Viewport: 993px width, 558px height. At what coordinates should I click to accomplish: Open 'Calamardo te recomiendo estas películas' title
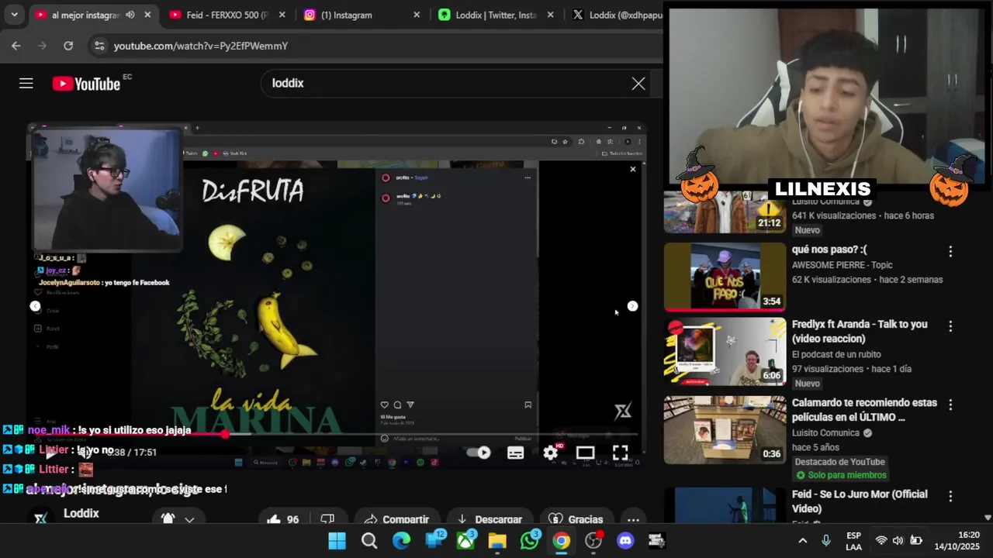[x=865, y=410]
